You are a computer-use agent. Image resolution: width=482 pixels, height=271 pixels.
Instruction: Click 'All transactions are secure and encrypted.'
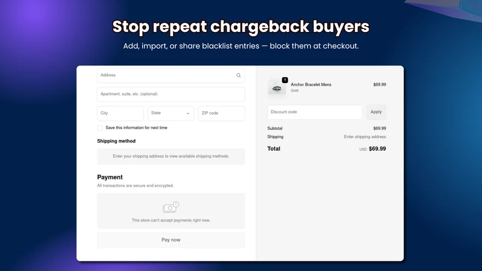click(135, 185)
